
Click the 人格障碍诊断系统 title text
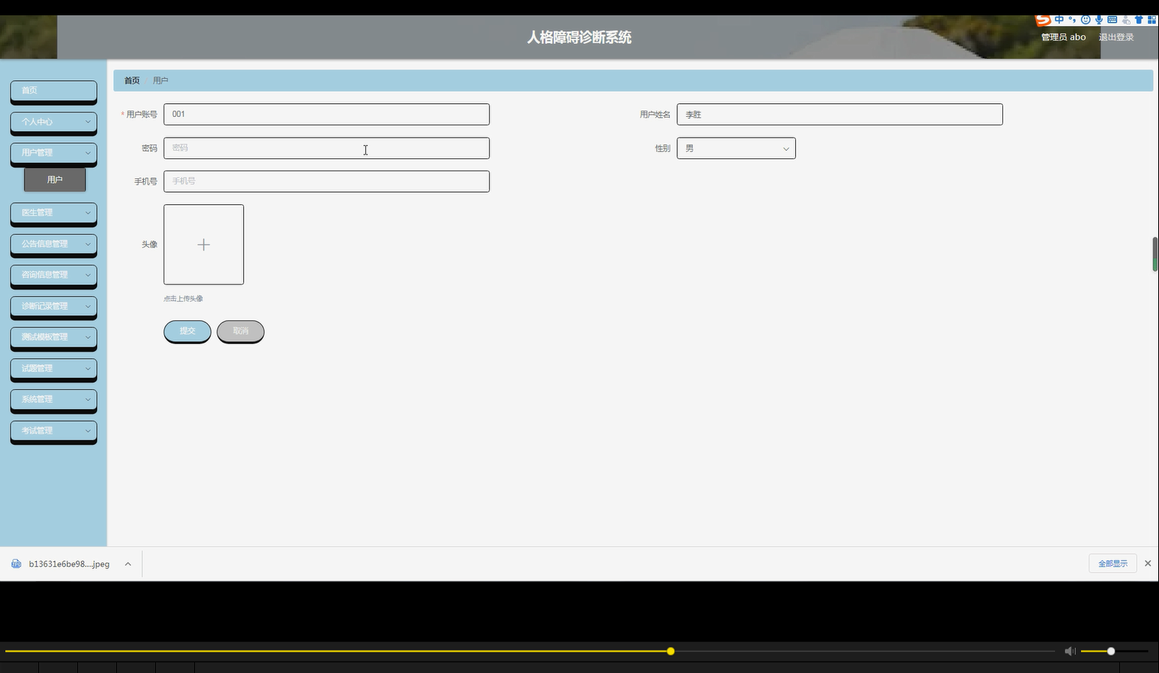pos(579,37)
